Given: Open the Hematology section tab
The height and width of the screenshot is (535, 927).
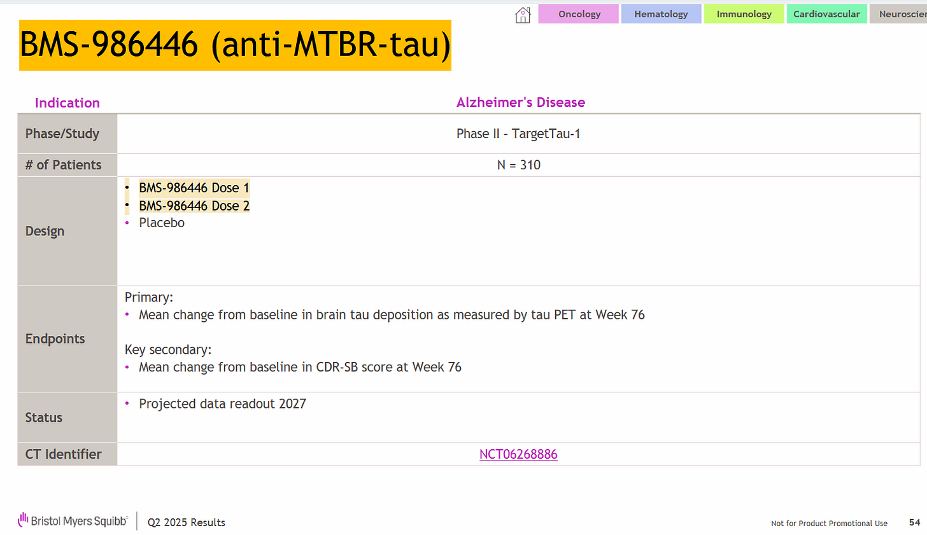Looking at the screenshot, I should (x=661, y=14).
